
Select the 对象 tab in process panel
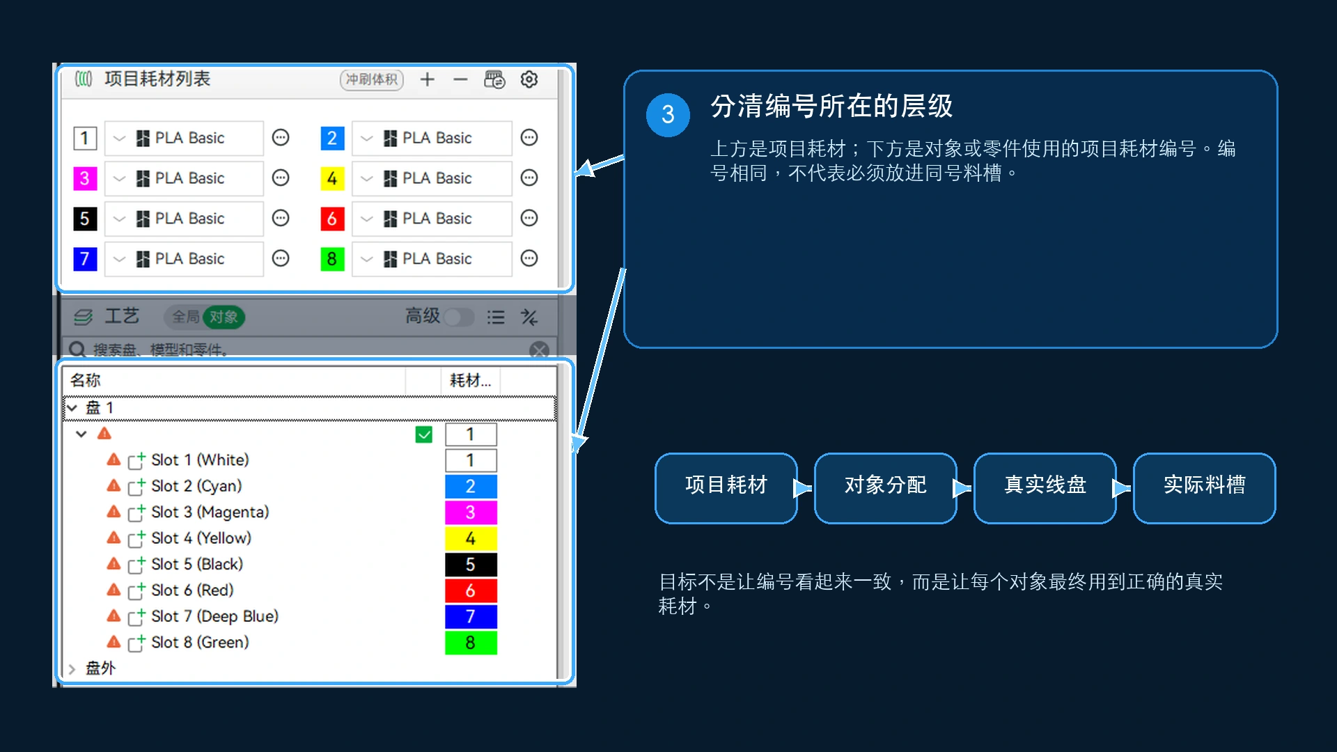click(x=224, y=317)
